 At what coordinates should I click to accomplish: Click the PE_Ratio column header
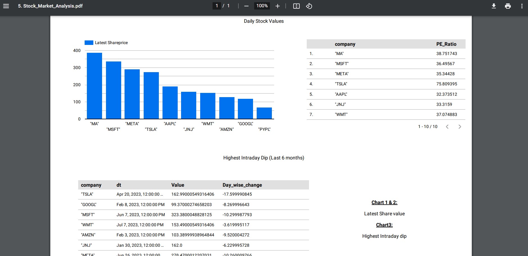[x=446, y=44]
